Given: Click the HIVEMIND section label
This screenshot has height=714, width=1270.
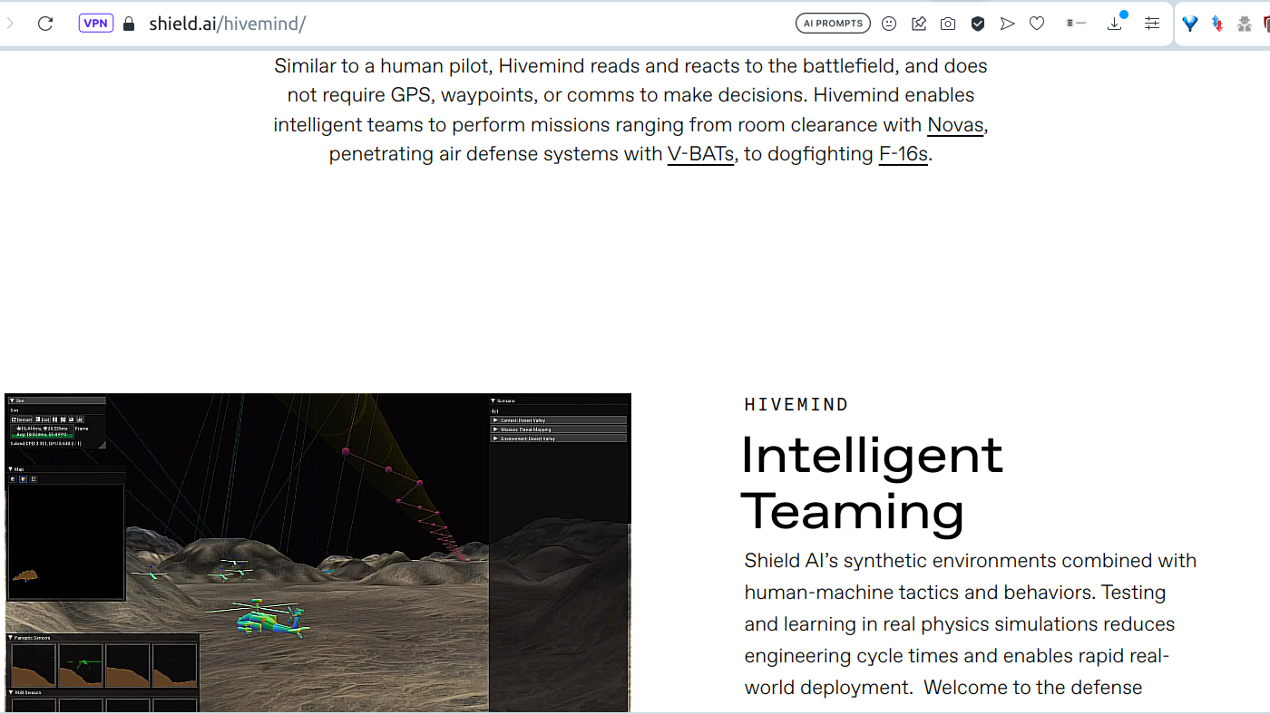Looking at the screenshot, I should [796, 405].
